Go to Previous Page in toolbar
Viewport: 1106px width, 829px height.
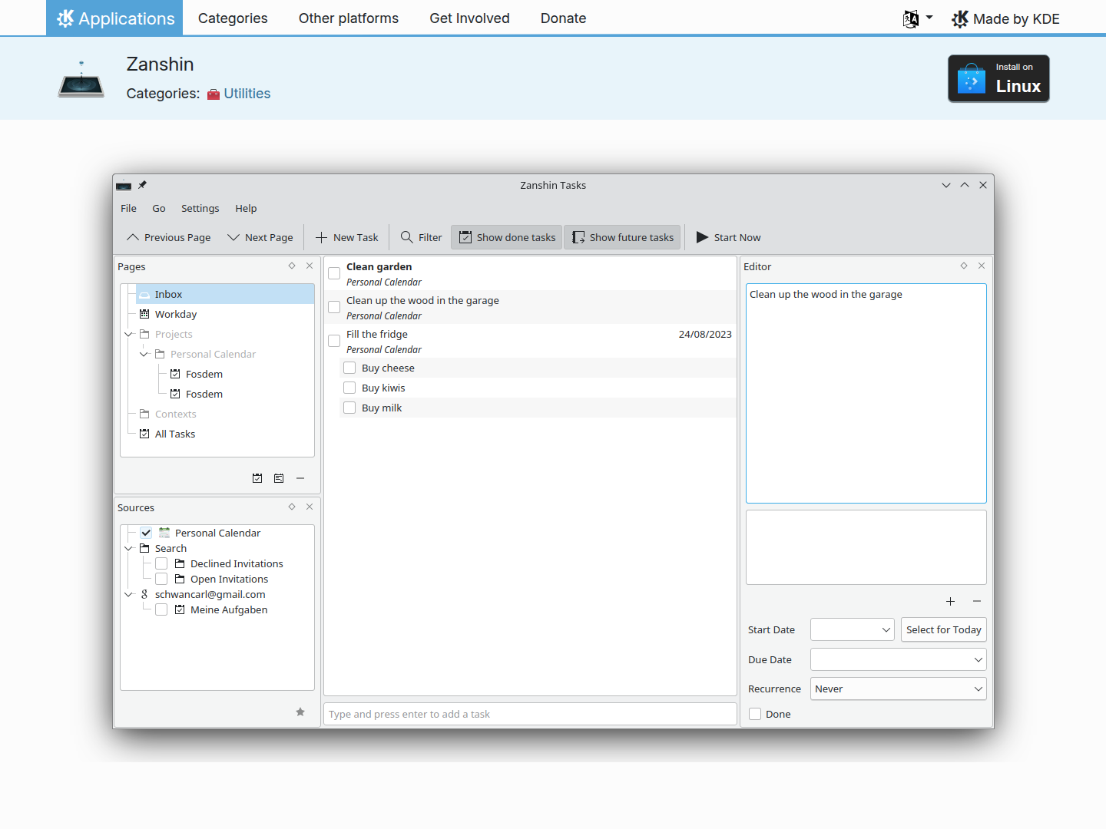(x=168, y=237)
